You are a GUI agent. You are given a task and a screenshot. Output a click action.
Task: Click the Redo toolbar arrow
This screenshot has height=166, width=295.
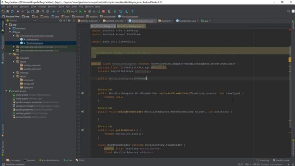pos(23,12)
